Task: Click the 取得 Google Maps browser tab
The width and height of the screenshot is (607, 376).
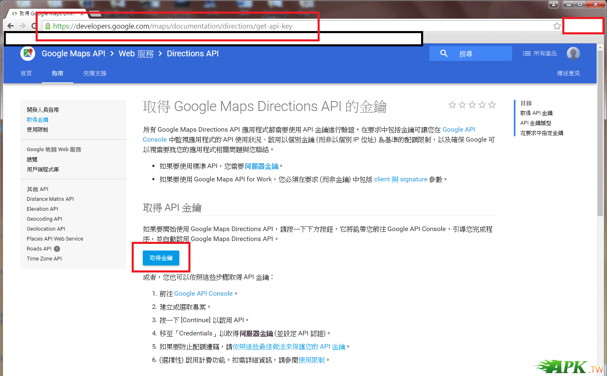Action: point(47,14)
